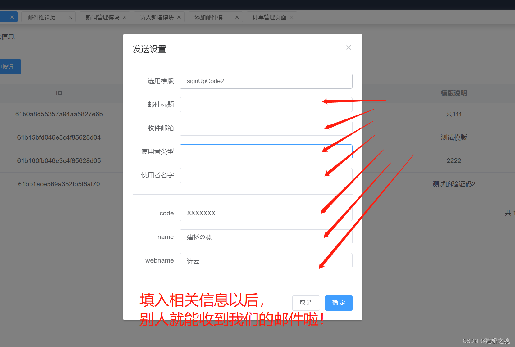
Task: Close the 订单管理页面 tab
Action: 291,17
